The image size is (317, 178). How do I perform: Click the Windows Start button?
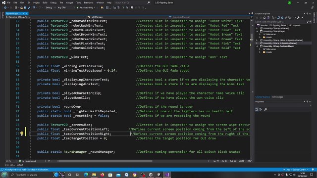tap(4, 175)
